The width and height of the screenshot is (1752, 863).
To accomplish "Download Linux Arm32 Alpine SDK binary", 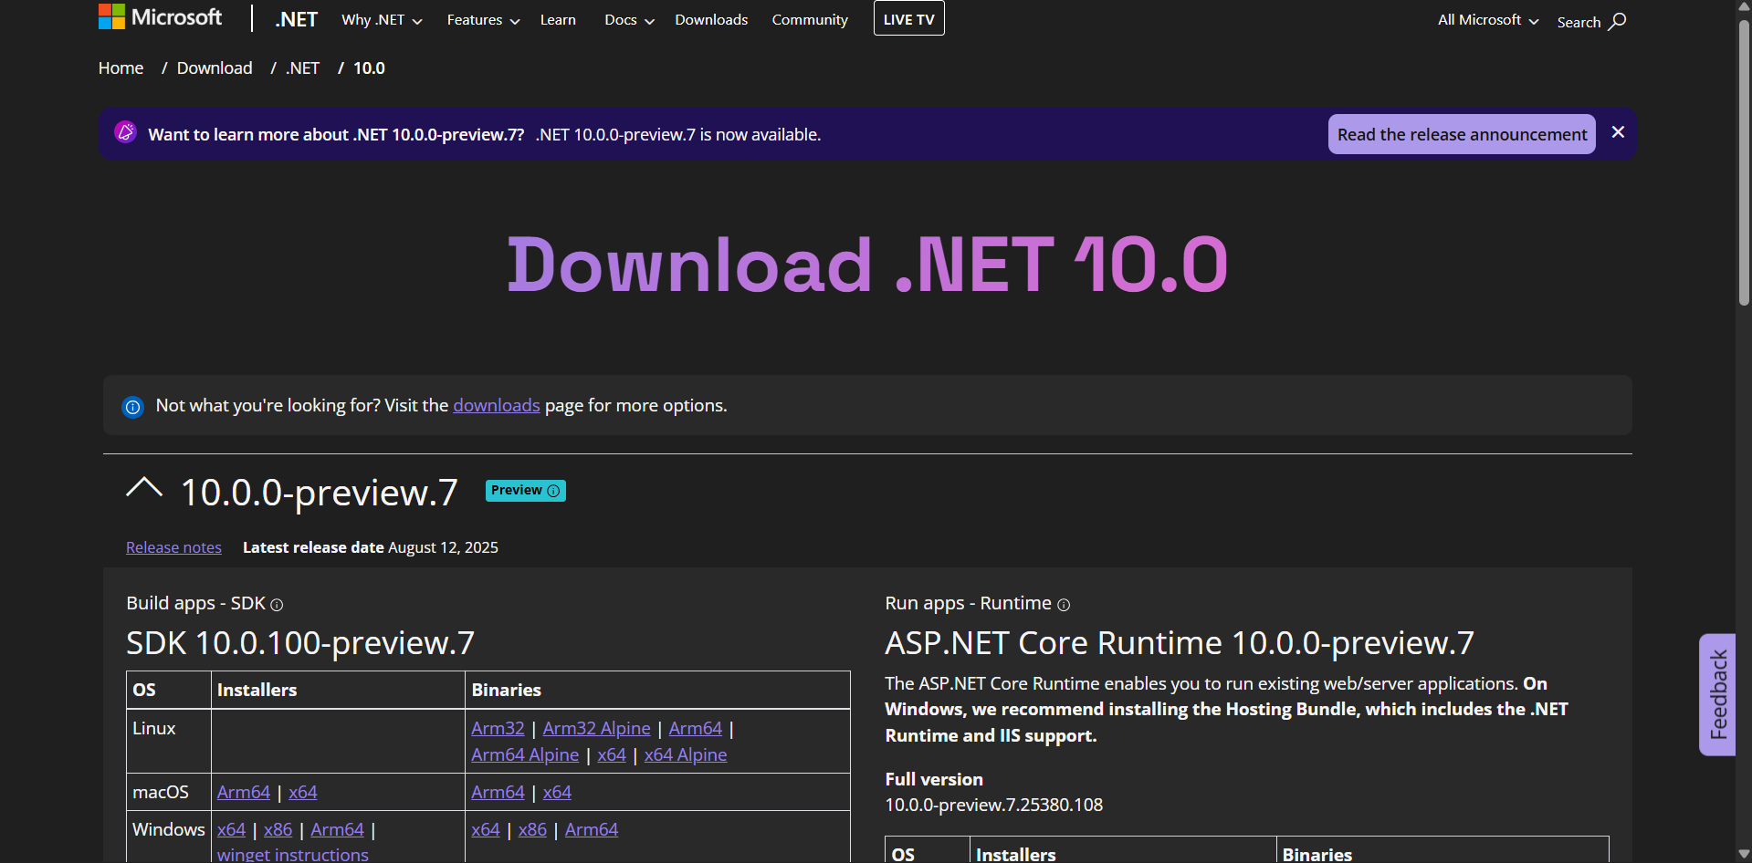I will [x=596, y=728].
